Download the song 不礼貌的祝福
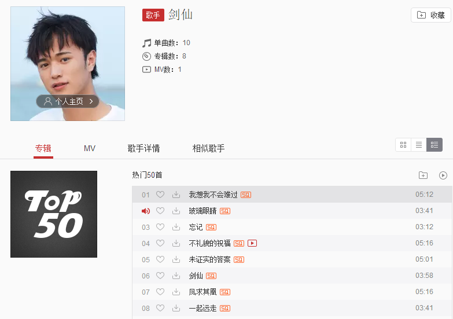453x319 pixels. (176, 243)
